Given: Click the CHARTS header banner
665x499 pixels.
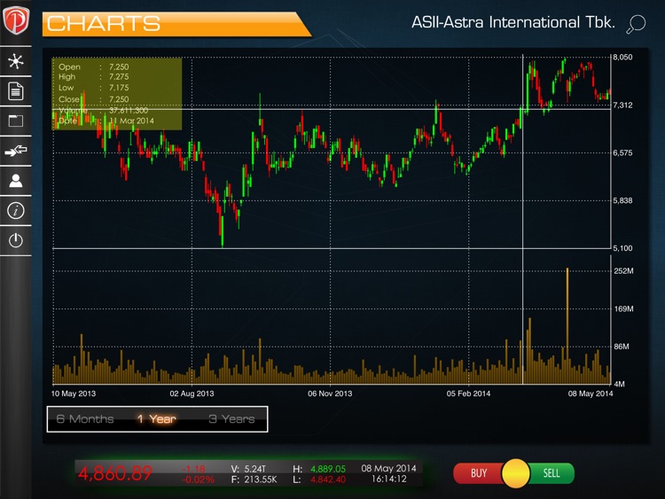Looking at the screenshot, I should 176,24.
